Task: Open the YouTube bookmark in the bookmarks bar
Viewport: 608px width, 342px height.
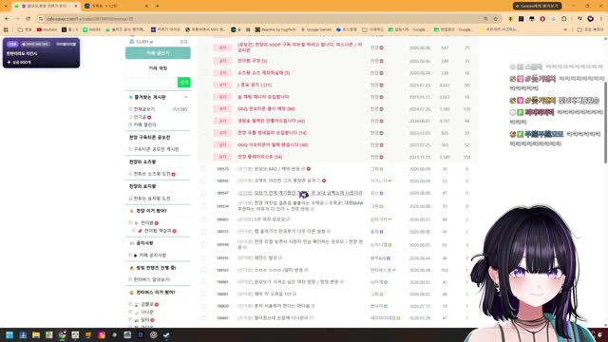Action: click(x=47, y=29)
